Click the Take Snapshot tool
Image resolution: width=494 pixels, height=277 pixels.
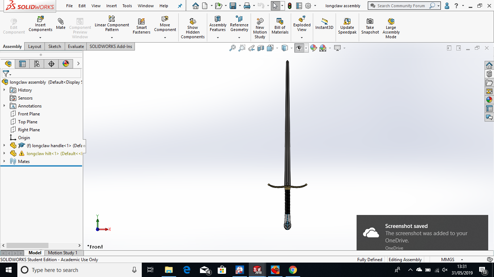tap(370, 26)
